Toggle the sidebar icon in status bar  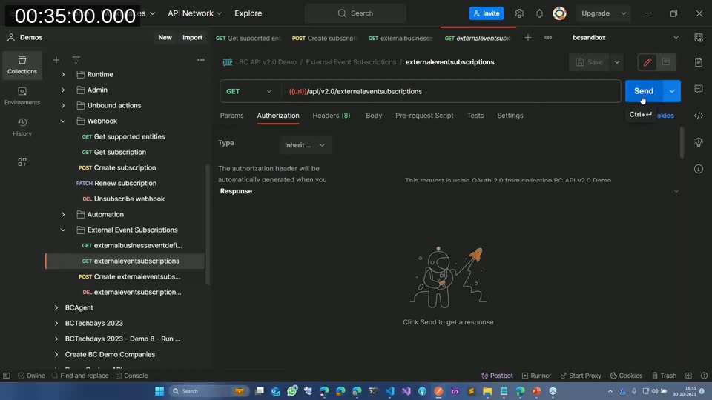pyautogui.click(x=7, y=376)
